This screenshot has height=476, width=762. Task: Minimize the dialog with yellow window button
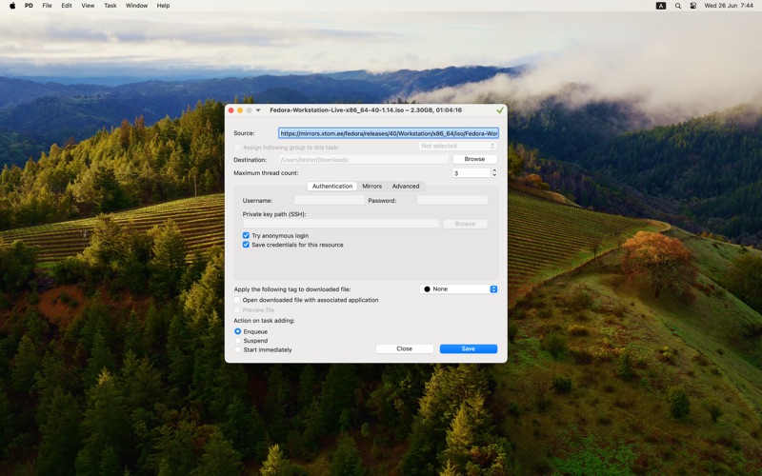click(240, 110)
